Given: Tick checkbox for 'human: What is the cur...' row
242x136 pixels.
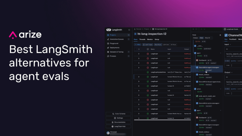Looking at the screenshot, I should 135,77.
